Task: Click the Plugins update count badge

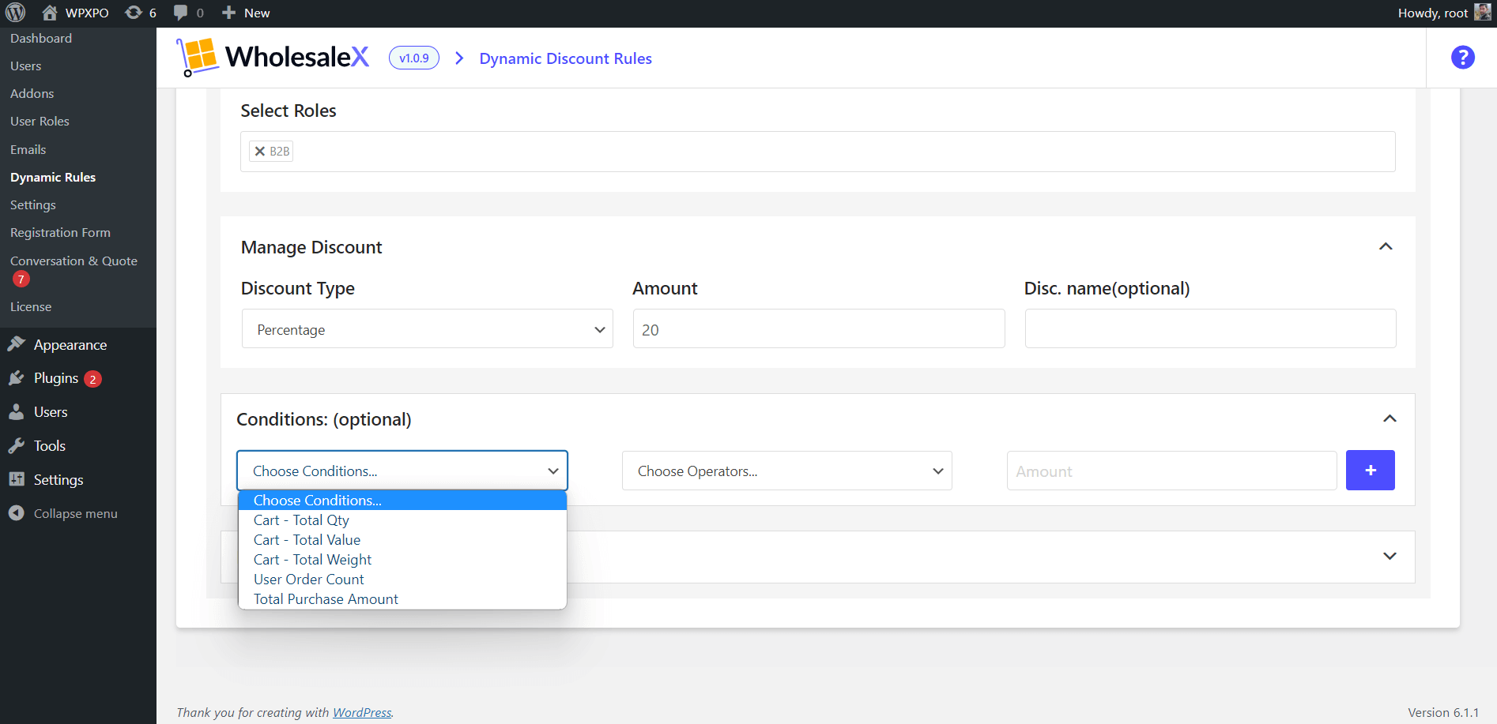Action: click(92, 379)
